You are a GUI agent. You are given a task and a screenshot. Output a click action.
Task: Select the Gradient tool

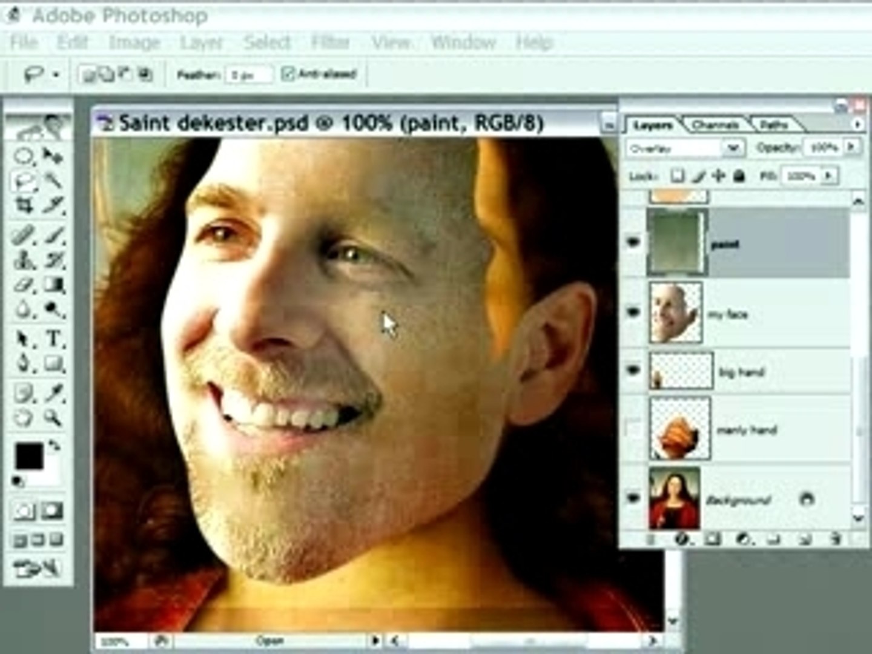point(53,285)
